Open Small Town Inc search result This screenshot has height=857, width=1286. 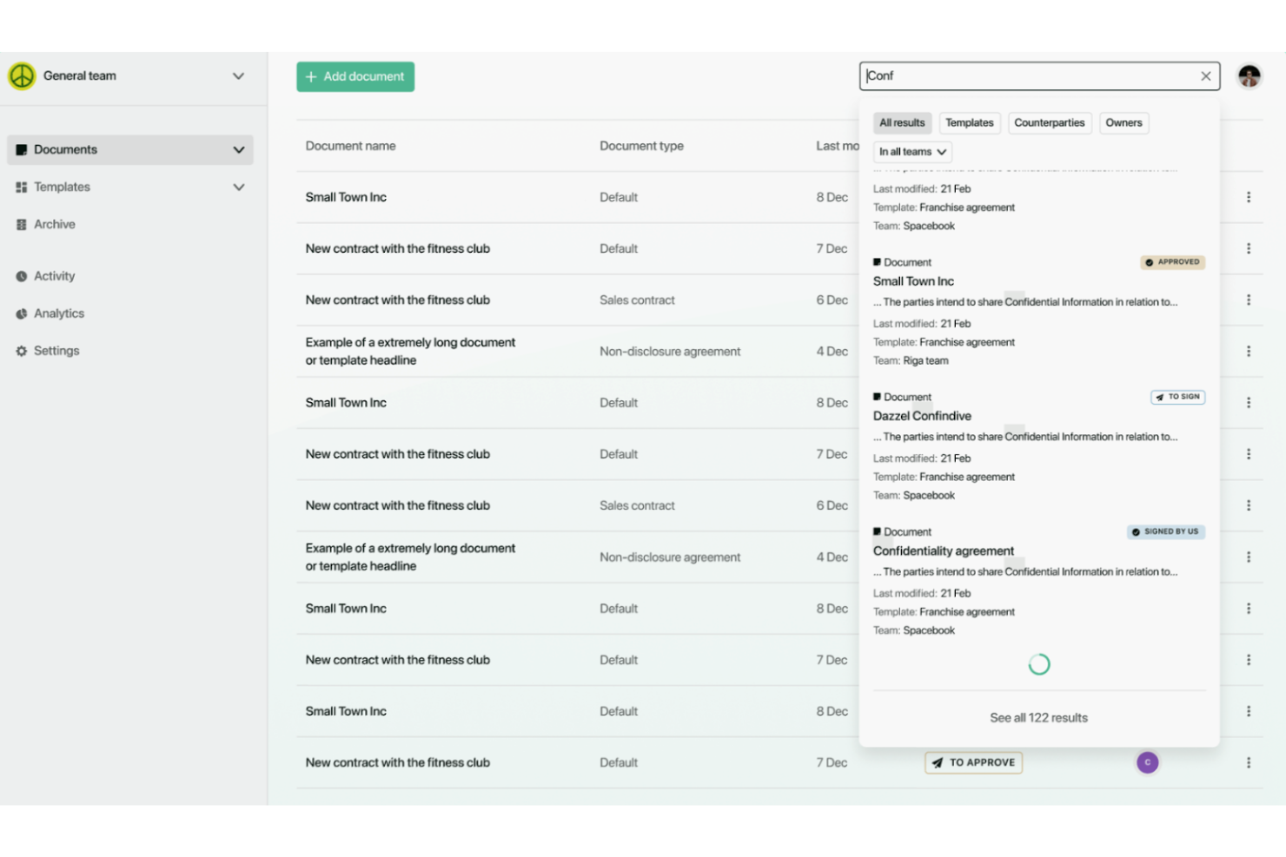click(913, 281)
